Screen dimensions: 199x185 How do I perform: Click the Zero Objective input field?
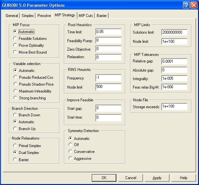(x=109, y=49)
